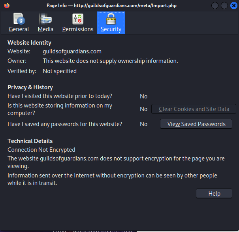Image resolution: width=239 pixels, height=232 pixels.
Task: Click the maximize window circle button
Action: (x=224, y=6)
